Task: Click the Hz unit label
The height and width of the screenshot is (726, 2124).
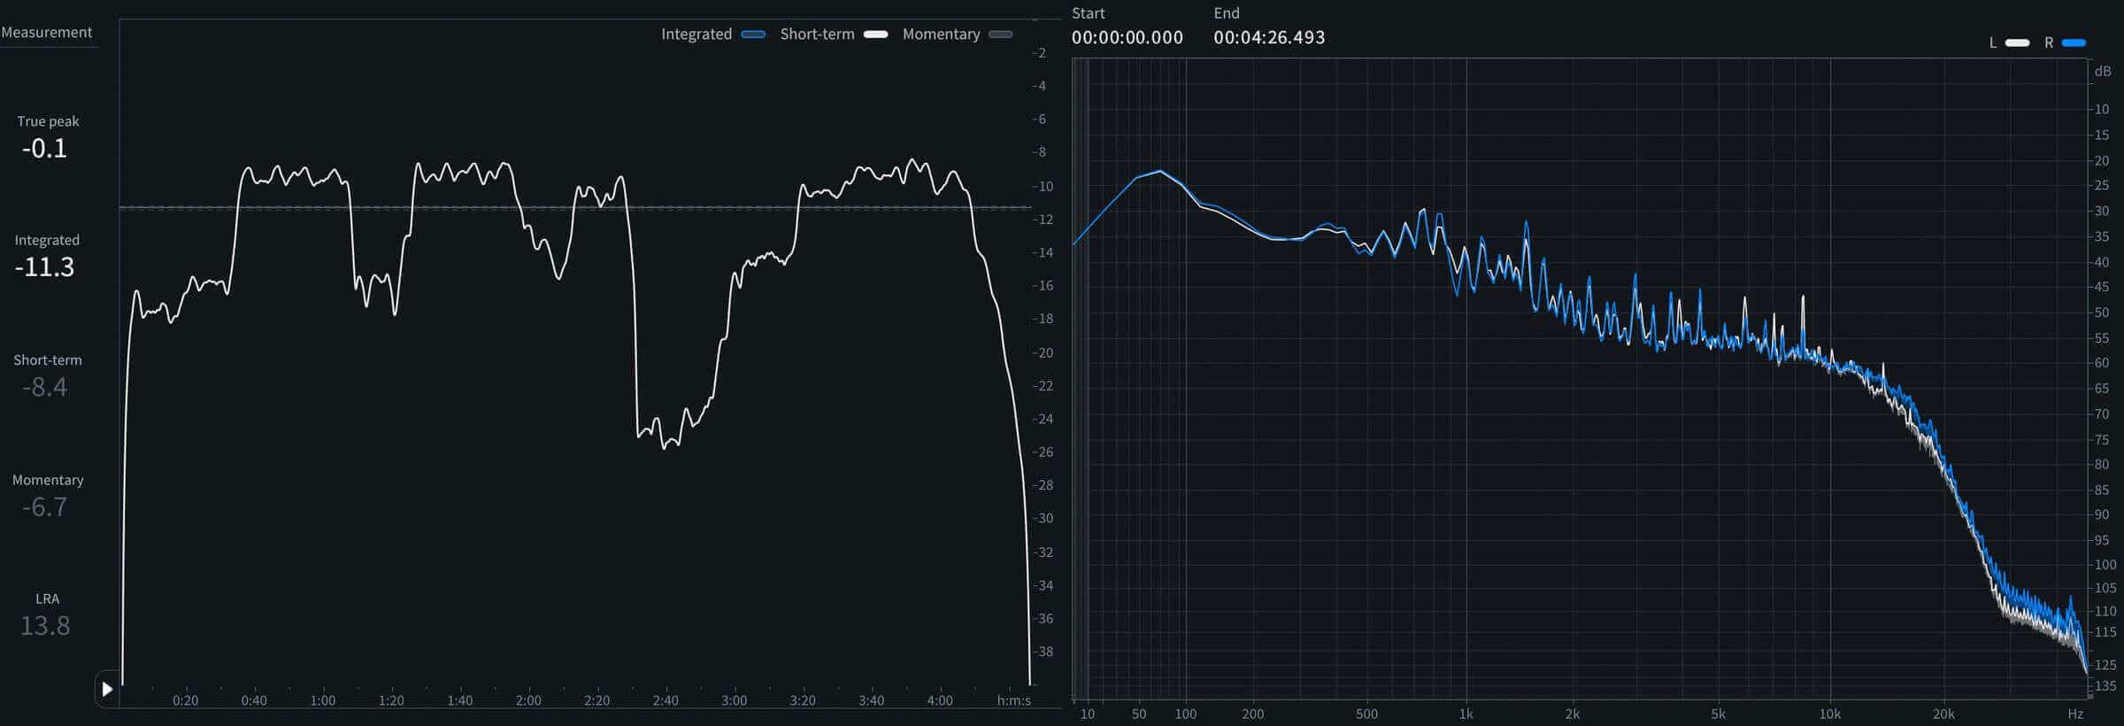Action: click(x=2075, y=714)
